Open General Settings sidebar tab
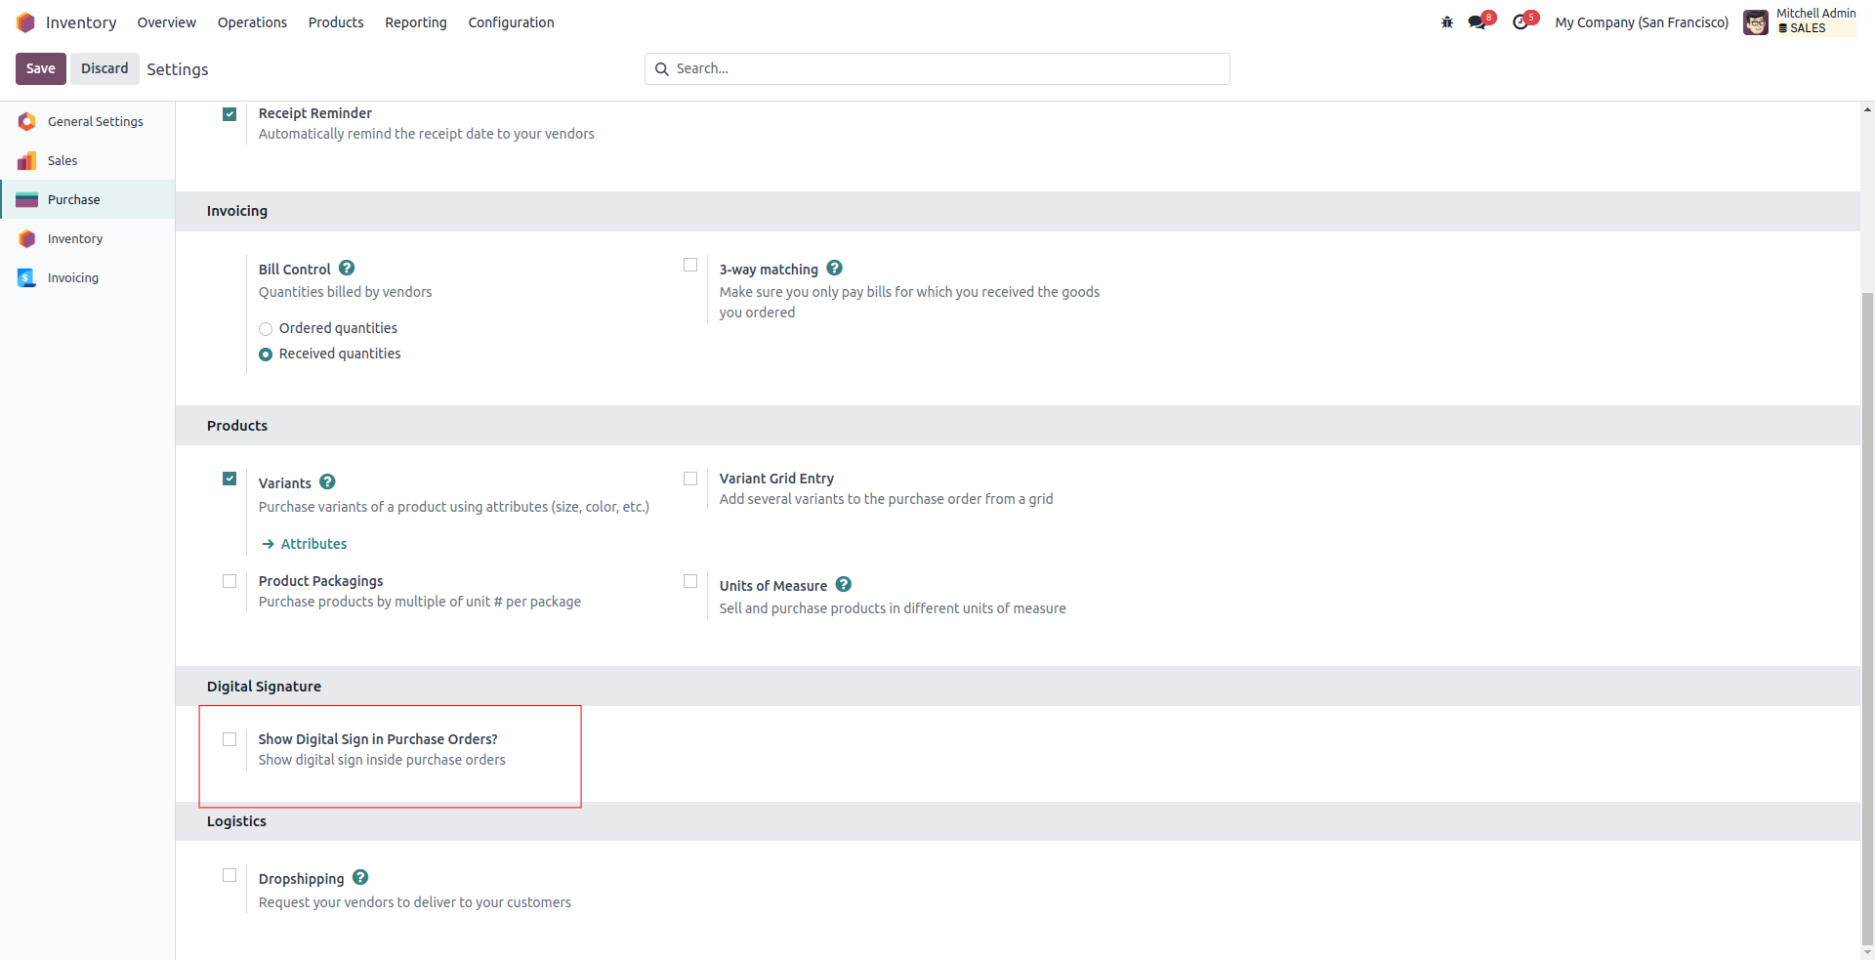1875x960 pixels. tap(95, 122)
